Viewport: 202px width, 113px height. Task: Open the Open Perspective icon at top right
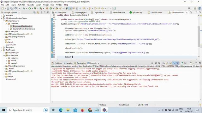coord(195,8)
